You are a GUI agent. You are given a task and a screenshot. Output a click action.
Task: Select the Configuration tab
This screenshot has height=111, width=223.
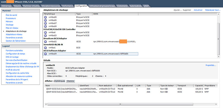pos(81,6)
